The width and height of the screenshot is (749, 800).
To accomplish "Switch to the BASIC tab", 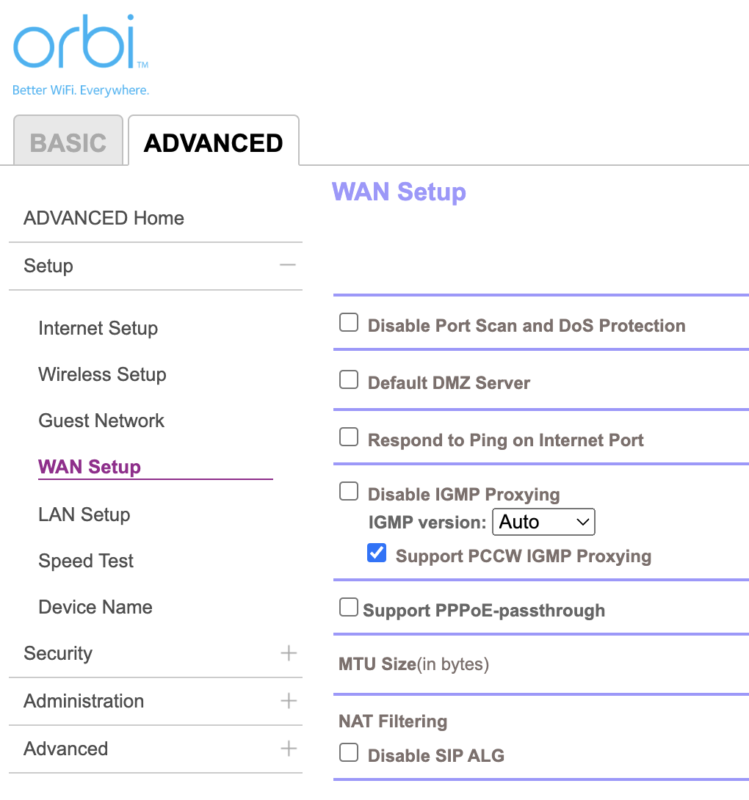I will pos(68,140).
